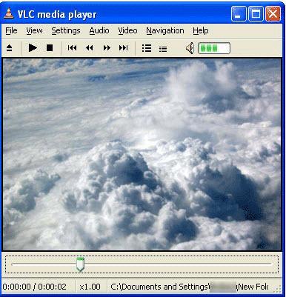Open the File menu
This screenshot has height=297, width=286.
click(x=11, y=30)
